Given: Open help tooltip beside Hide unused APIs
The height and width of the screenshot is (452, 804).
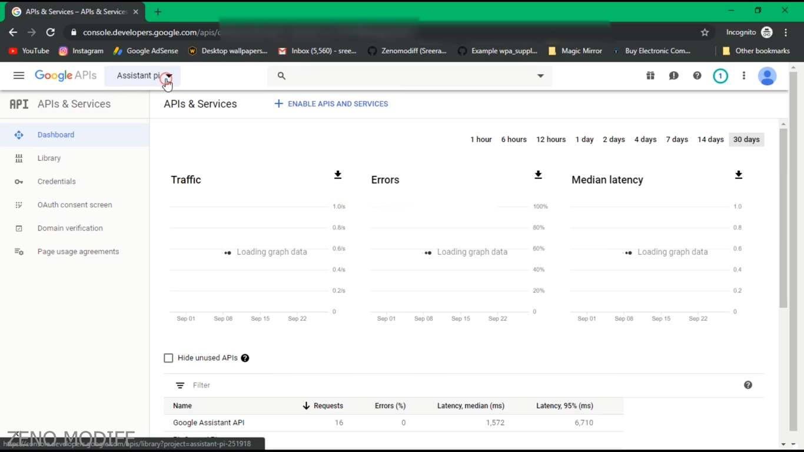Looking at the screenshot, I should 245,358.
